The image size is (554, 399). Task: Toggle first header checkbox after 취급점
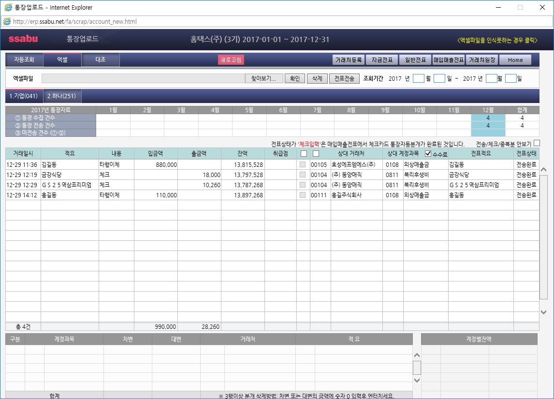(304, 153)
